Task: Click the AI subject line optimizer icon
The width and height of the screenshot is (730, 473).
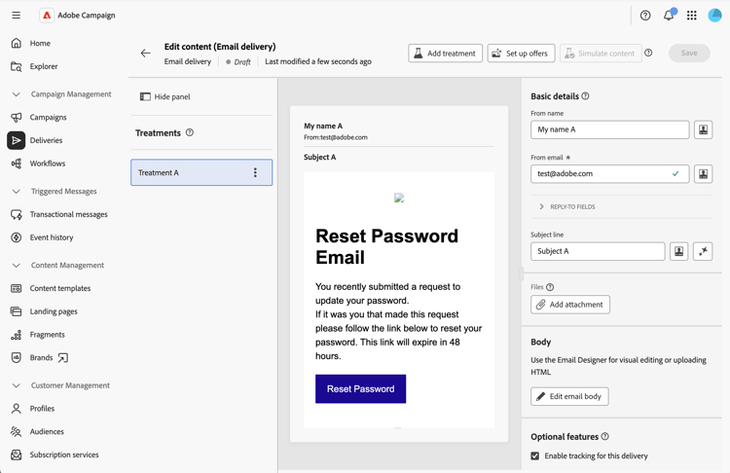Action: (x=703, y=251)
